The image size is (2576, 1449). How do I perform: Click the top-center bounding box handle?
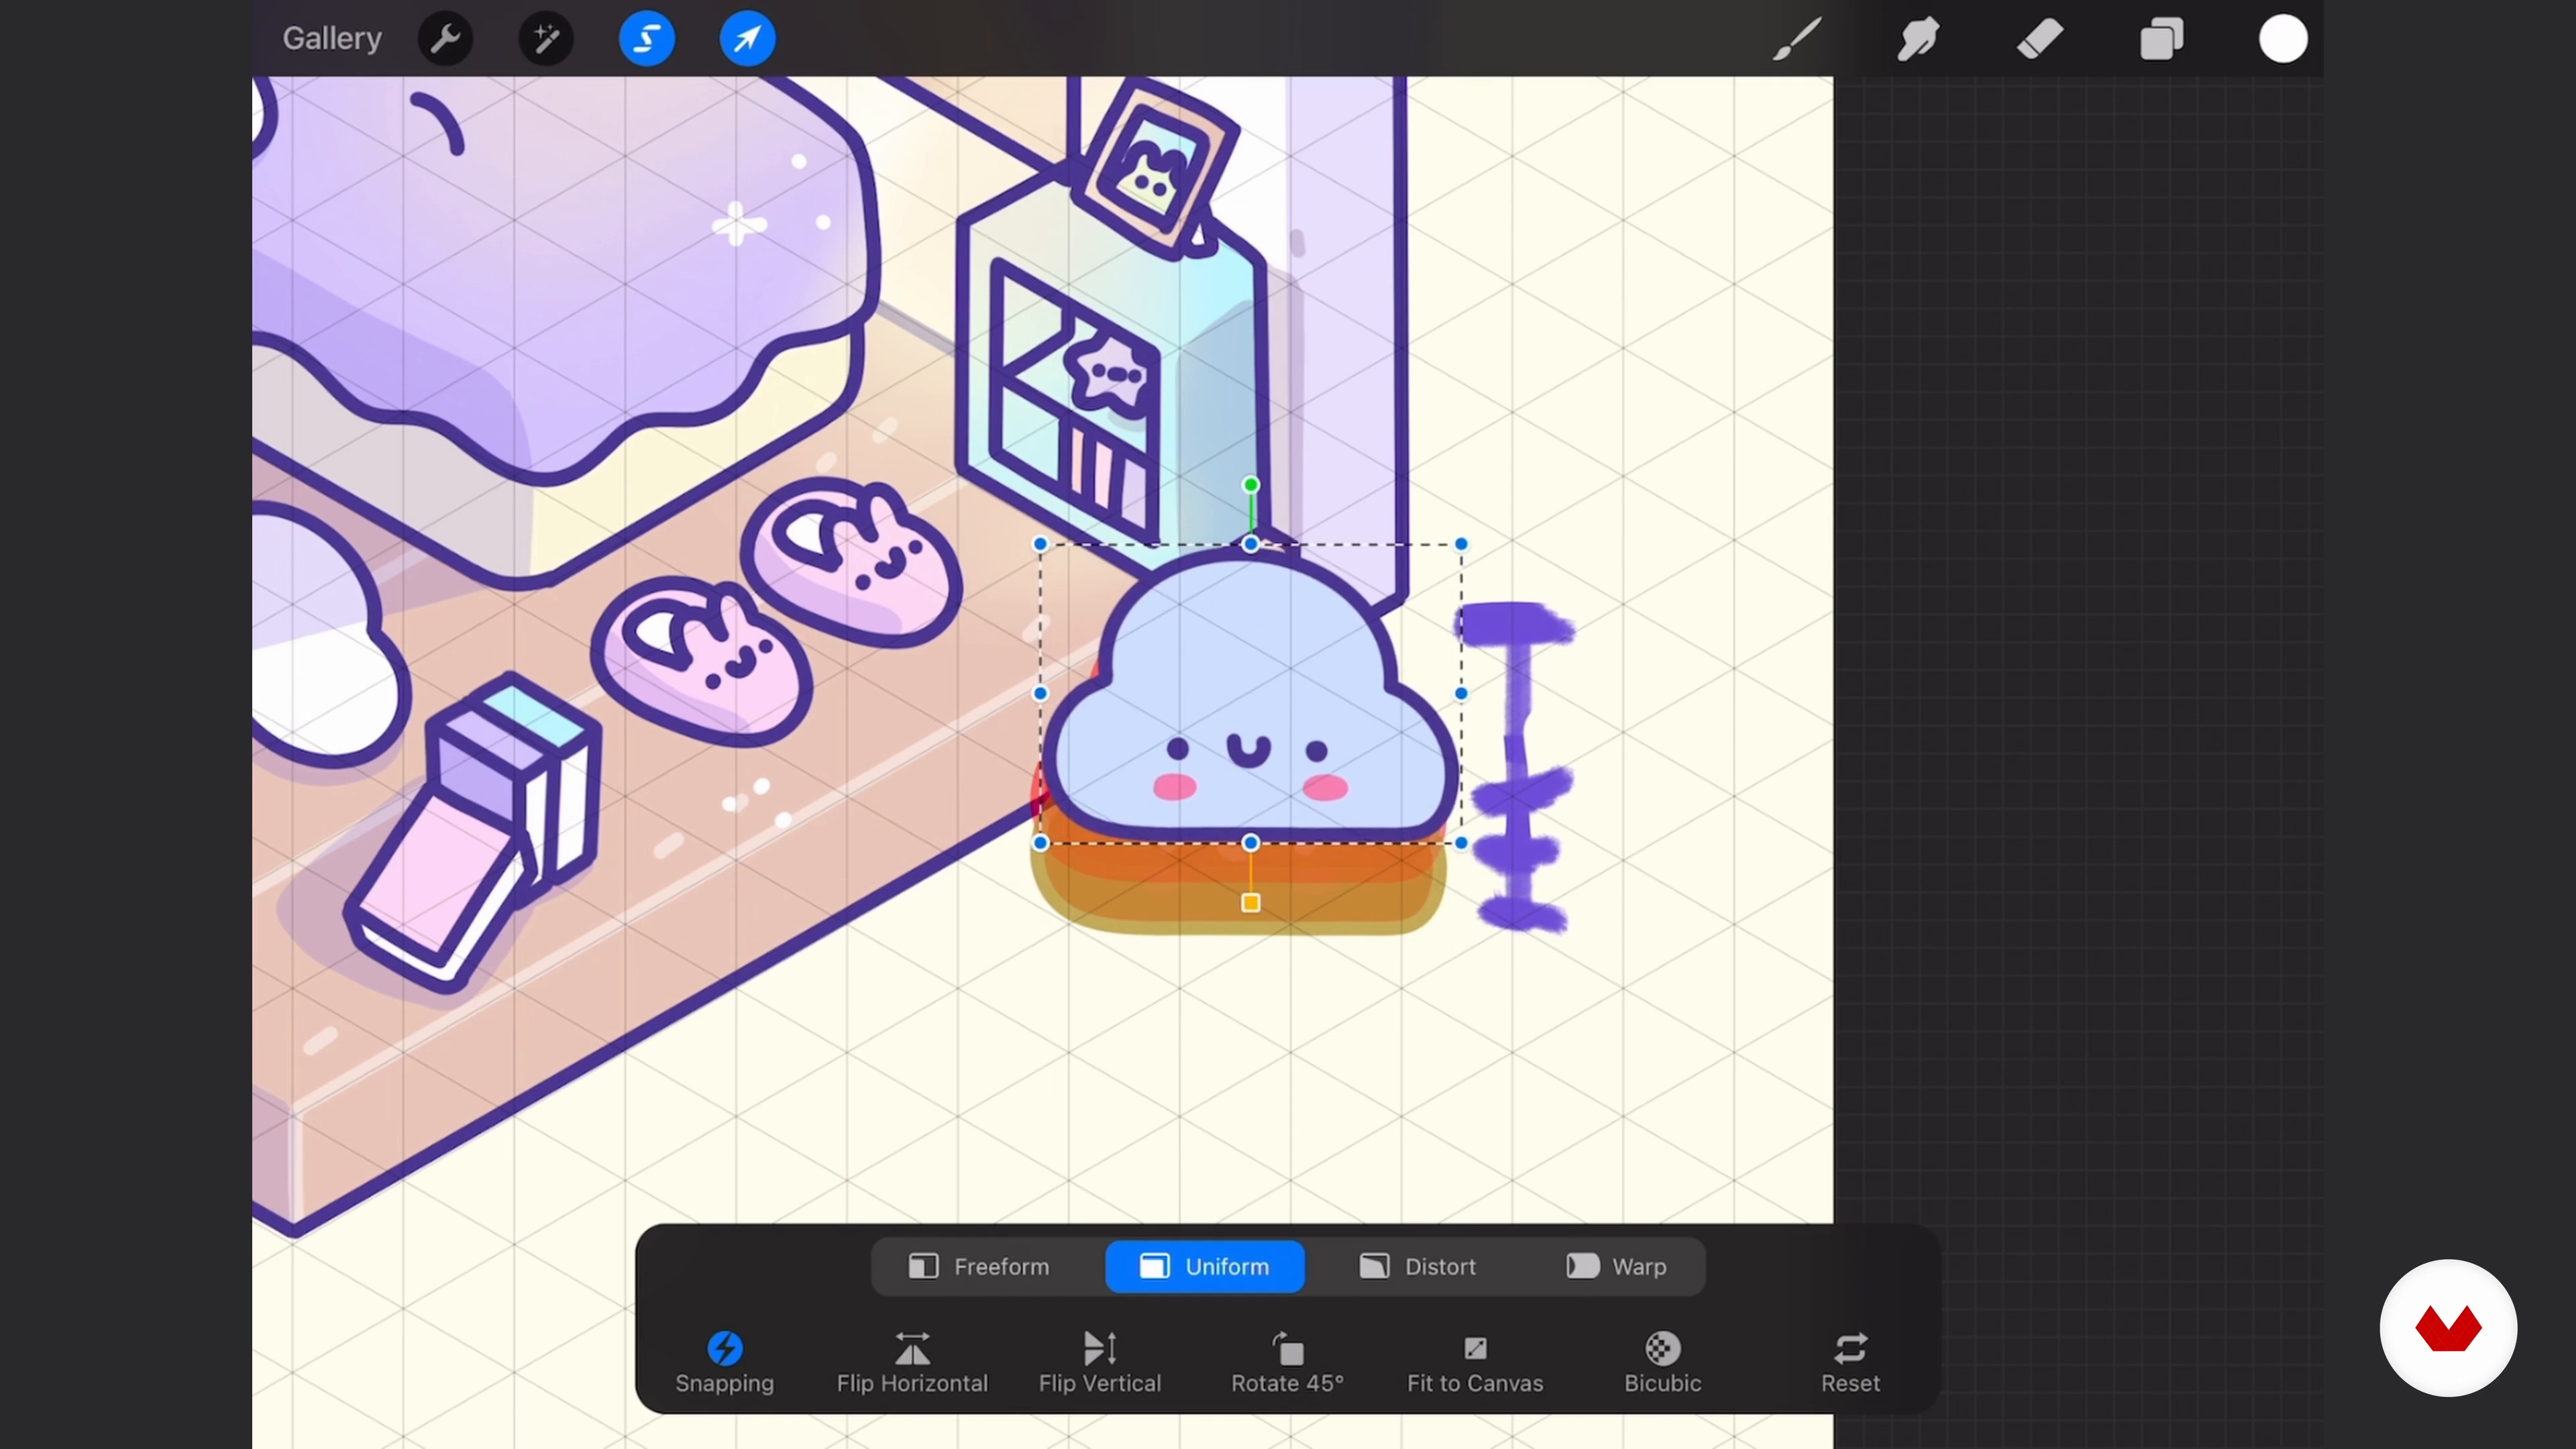tap(1250, 544)
